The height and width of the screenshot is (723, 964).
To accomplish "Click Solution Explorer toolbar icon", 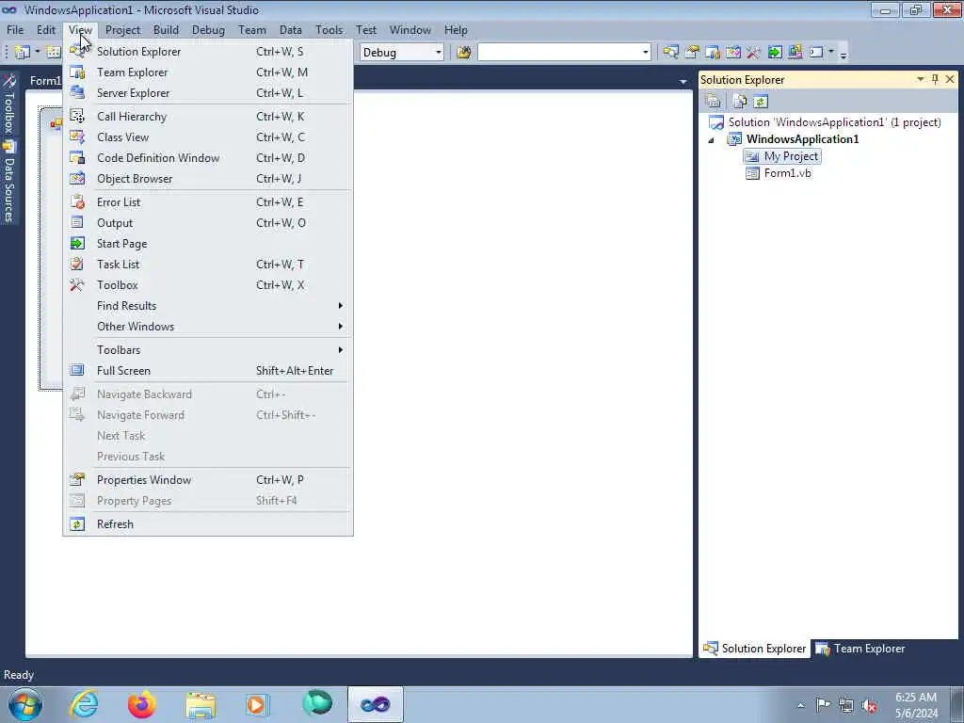I will coord(671,53).
